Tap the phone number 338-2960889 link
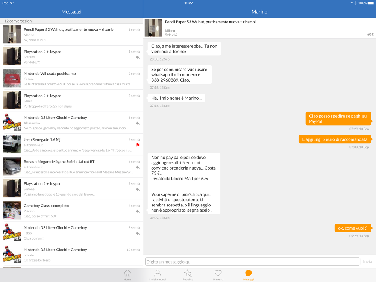This screenshot has width=376, height=282. click(165, 80)
